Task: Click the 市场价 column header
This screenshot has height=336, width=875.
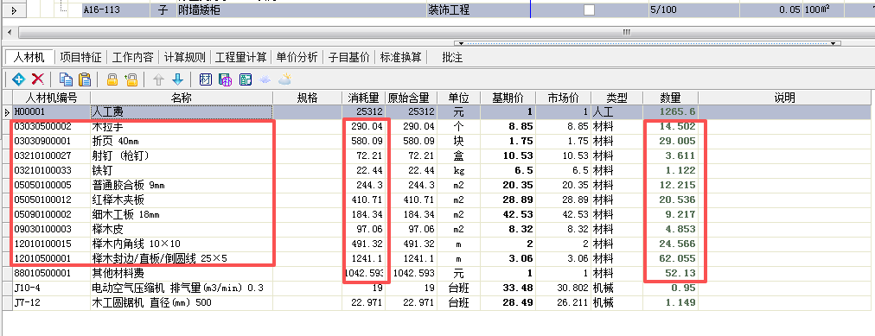Action: pos(563,98)
